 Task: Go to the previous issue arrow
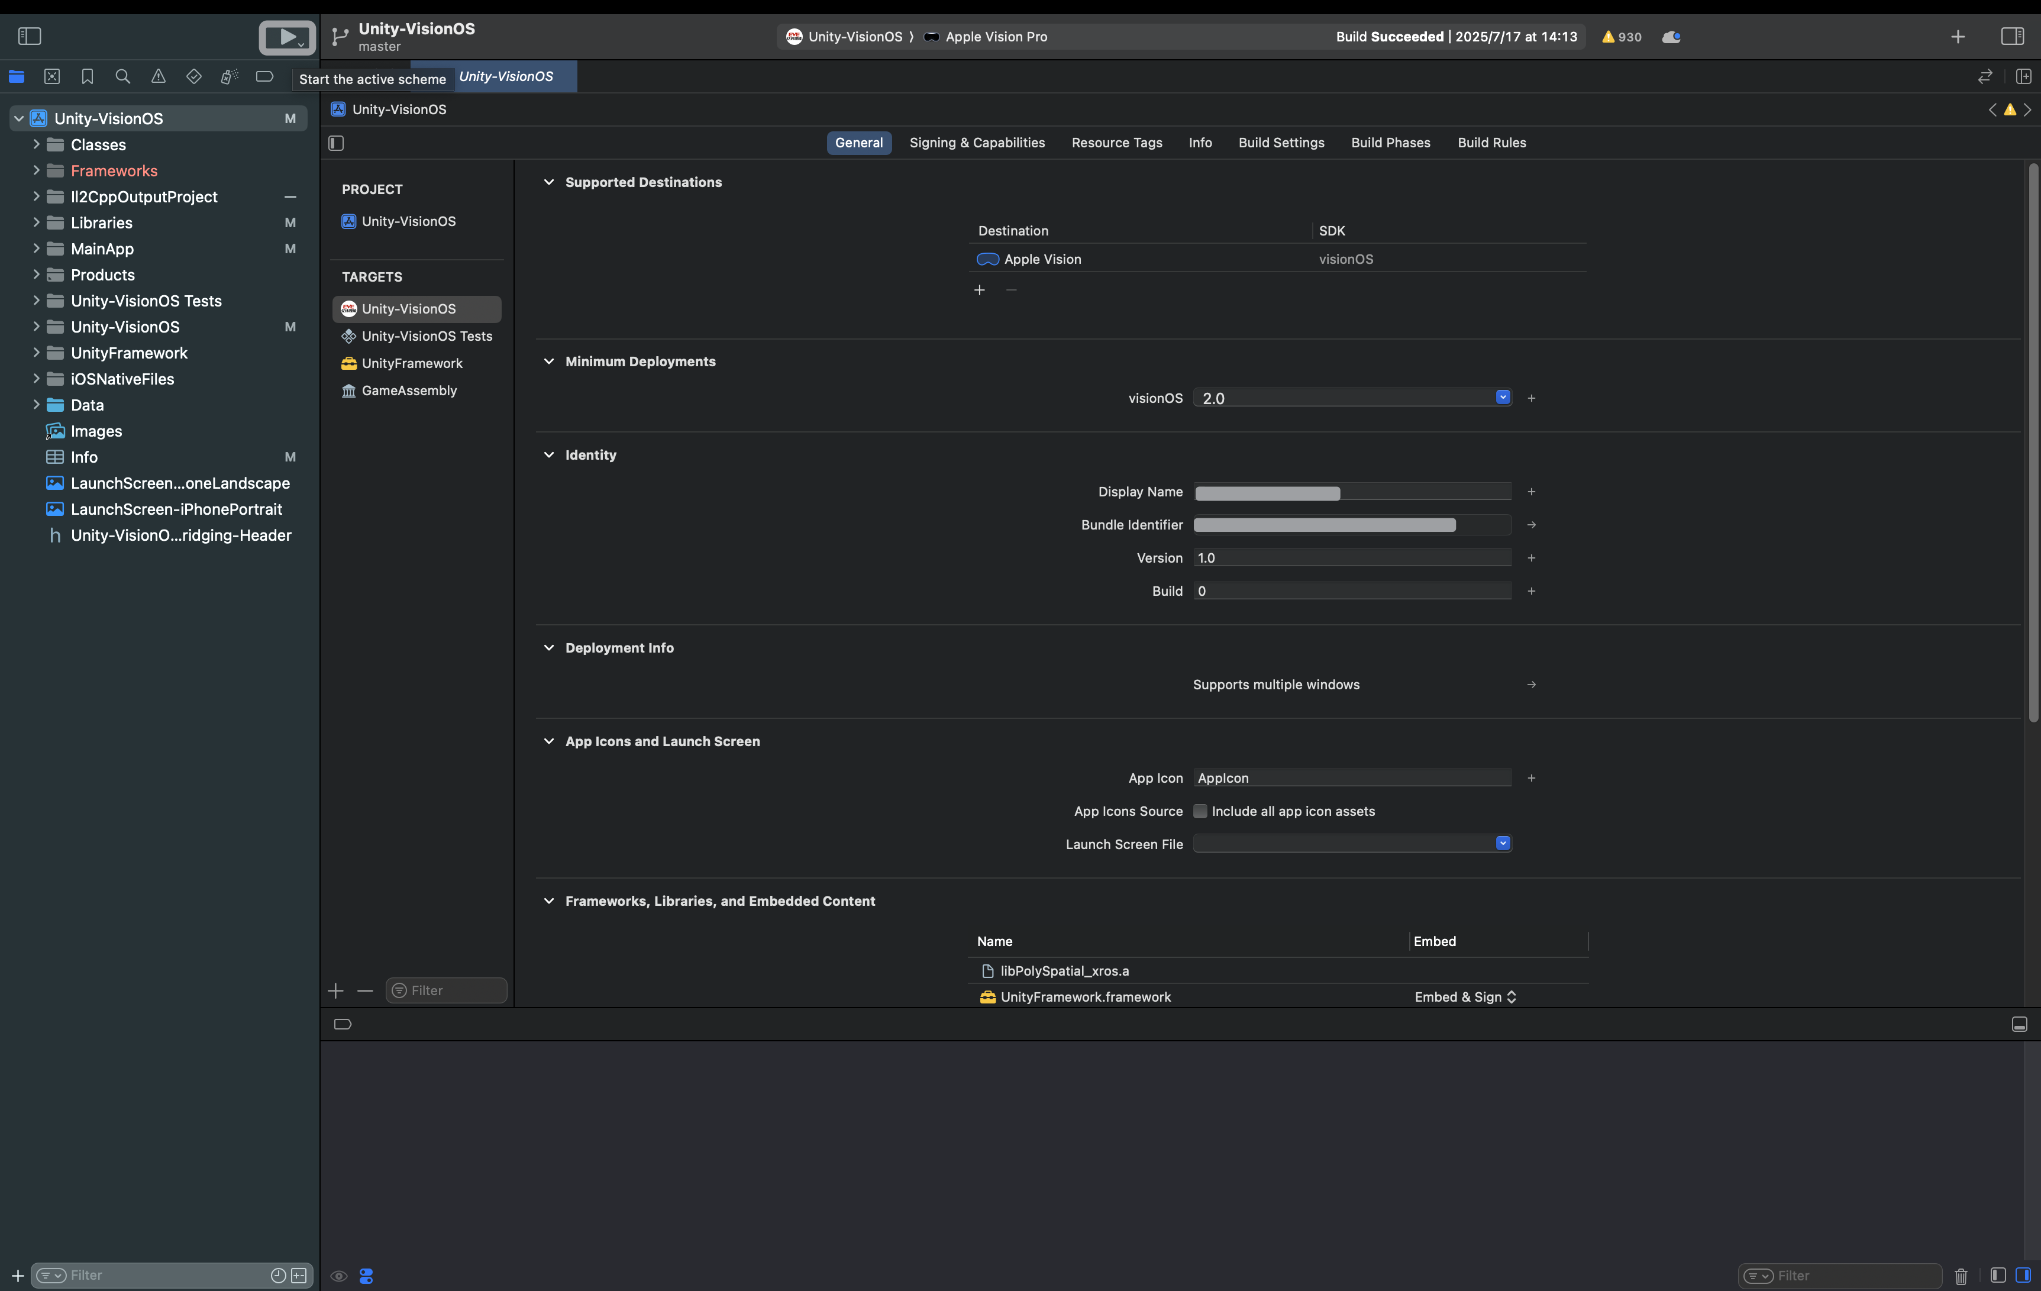coord(1992,109)
